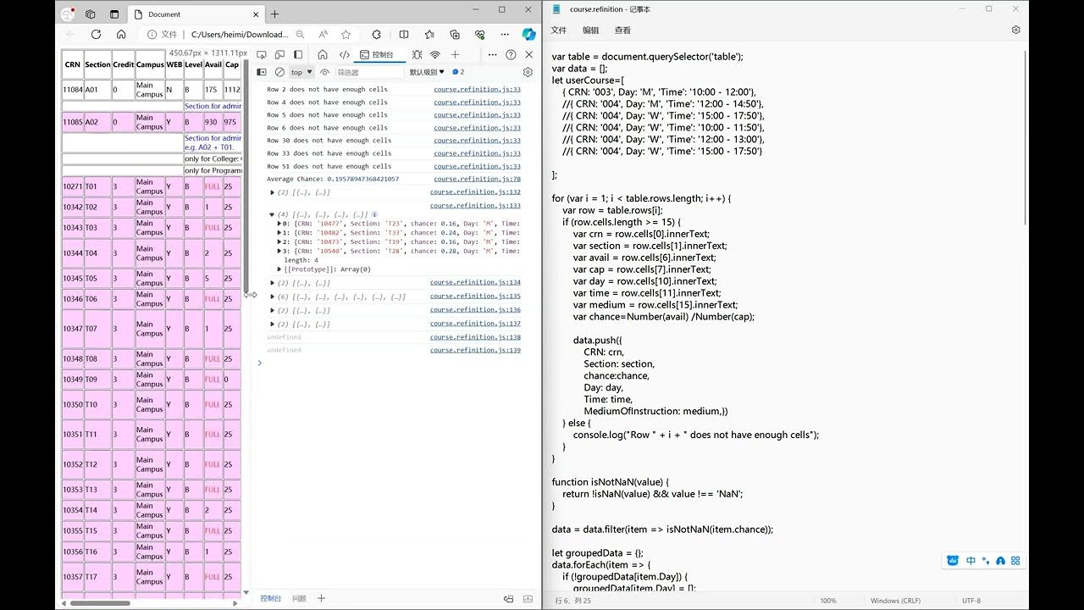
Task: Open the course.refinition.js:135 source link
Action: [x=475, y=297]
